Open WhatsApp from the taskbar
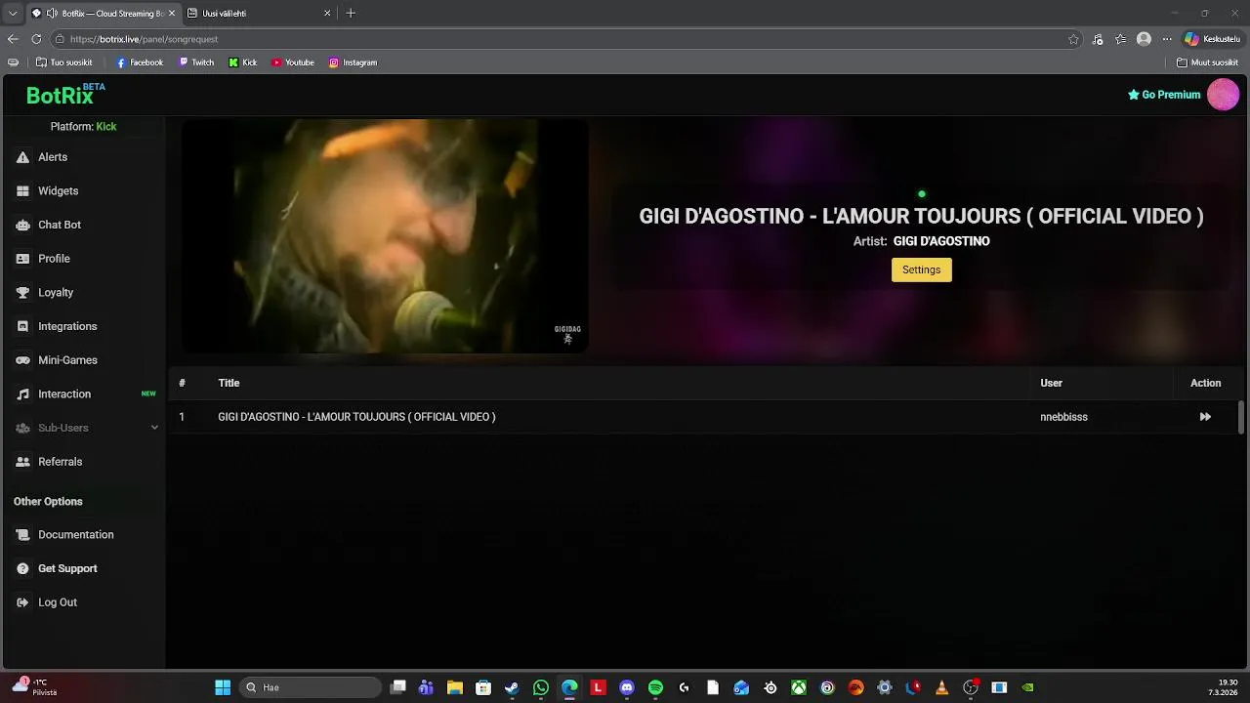1250x703 pixels. click(x=541, y=687)
